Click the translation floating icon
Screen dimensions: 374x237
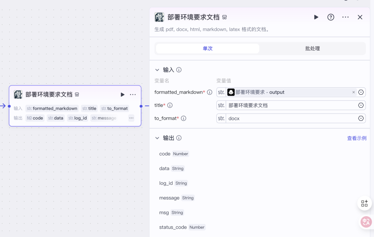366,222
